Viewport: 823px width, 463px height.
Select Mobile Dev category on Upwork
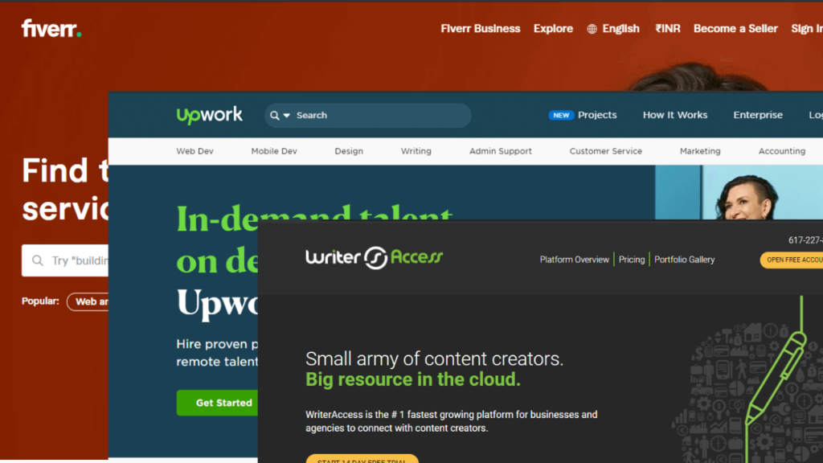274,151
